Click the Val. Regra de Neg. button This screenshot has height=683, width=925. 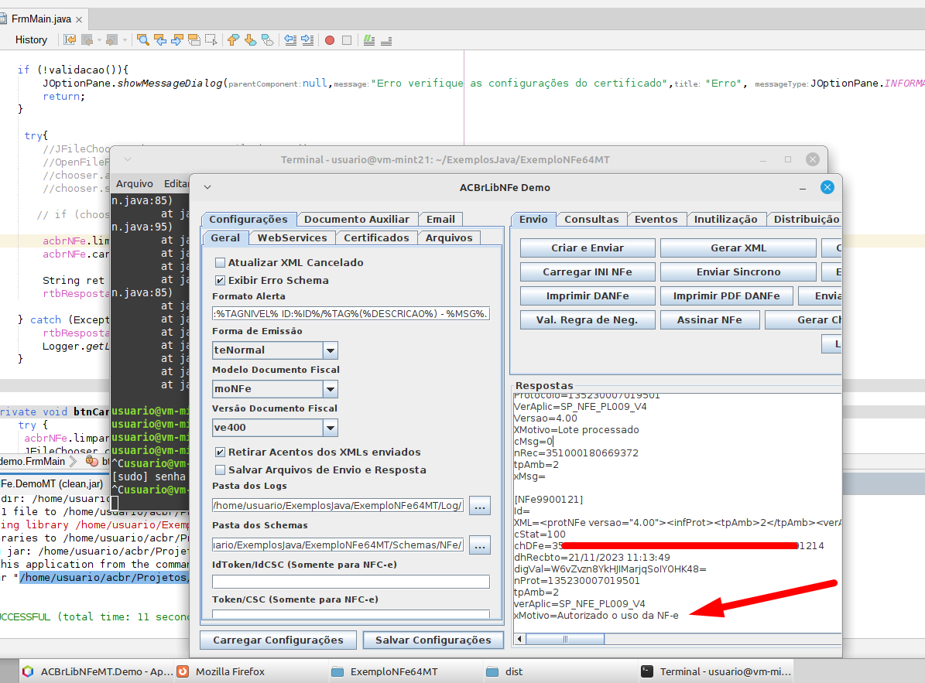tap(588, 320)
